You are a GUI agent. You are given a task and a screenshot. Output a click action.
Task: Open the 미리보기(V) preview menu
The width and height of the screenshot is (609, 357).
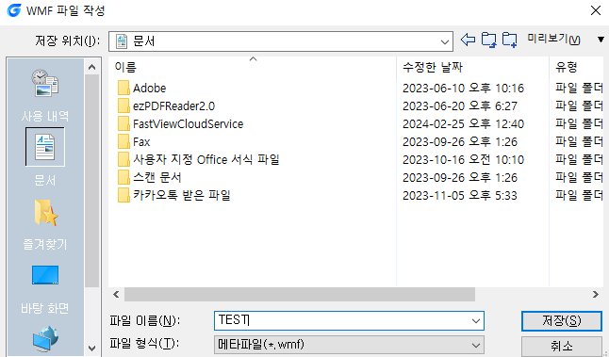click(x=553, y=40)
